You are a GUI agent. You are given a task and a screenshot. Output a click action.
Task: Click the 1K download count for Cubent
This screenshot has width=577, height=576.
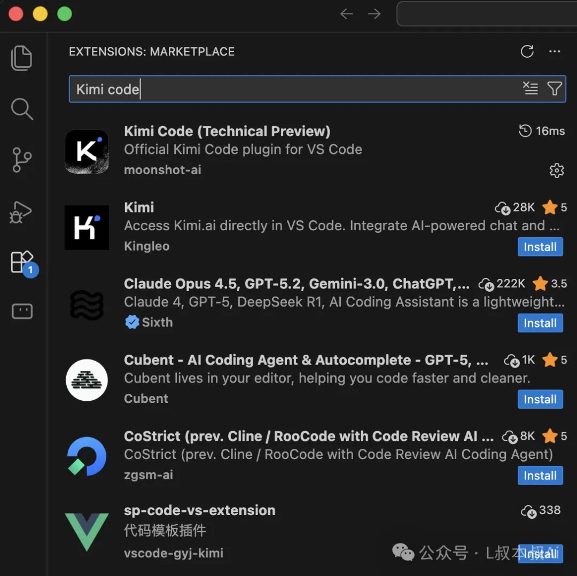pyautogui.click(x=519, y=360)
